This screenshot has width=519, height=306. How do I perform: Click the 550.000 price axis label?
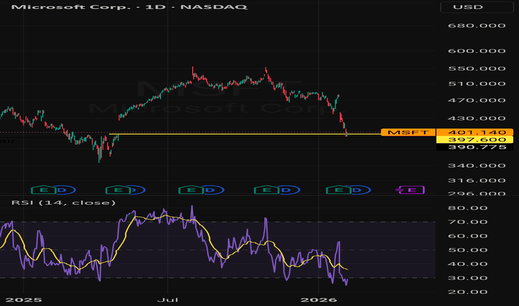(x=477, y=68)
